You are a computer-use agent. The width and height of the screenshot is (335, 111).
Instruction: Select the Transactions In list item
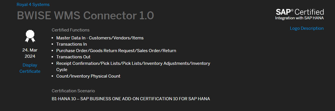71,44
